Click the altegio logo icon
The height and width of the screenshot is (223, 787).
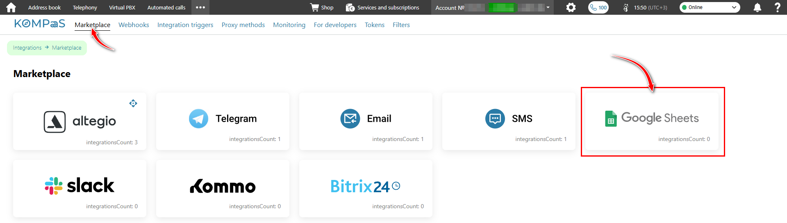click(x=55, y=122)
